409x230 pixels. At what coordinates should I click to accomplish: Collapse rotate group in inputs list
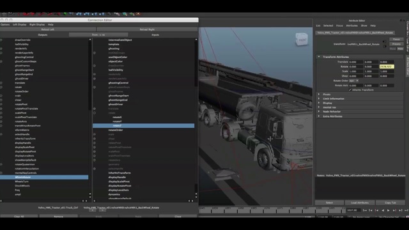coord(95,113)
